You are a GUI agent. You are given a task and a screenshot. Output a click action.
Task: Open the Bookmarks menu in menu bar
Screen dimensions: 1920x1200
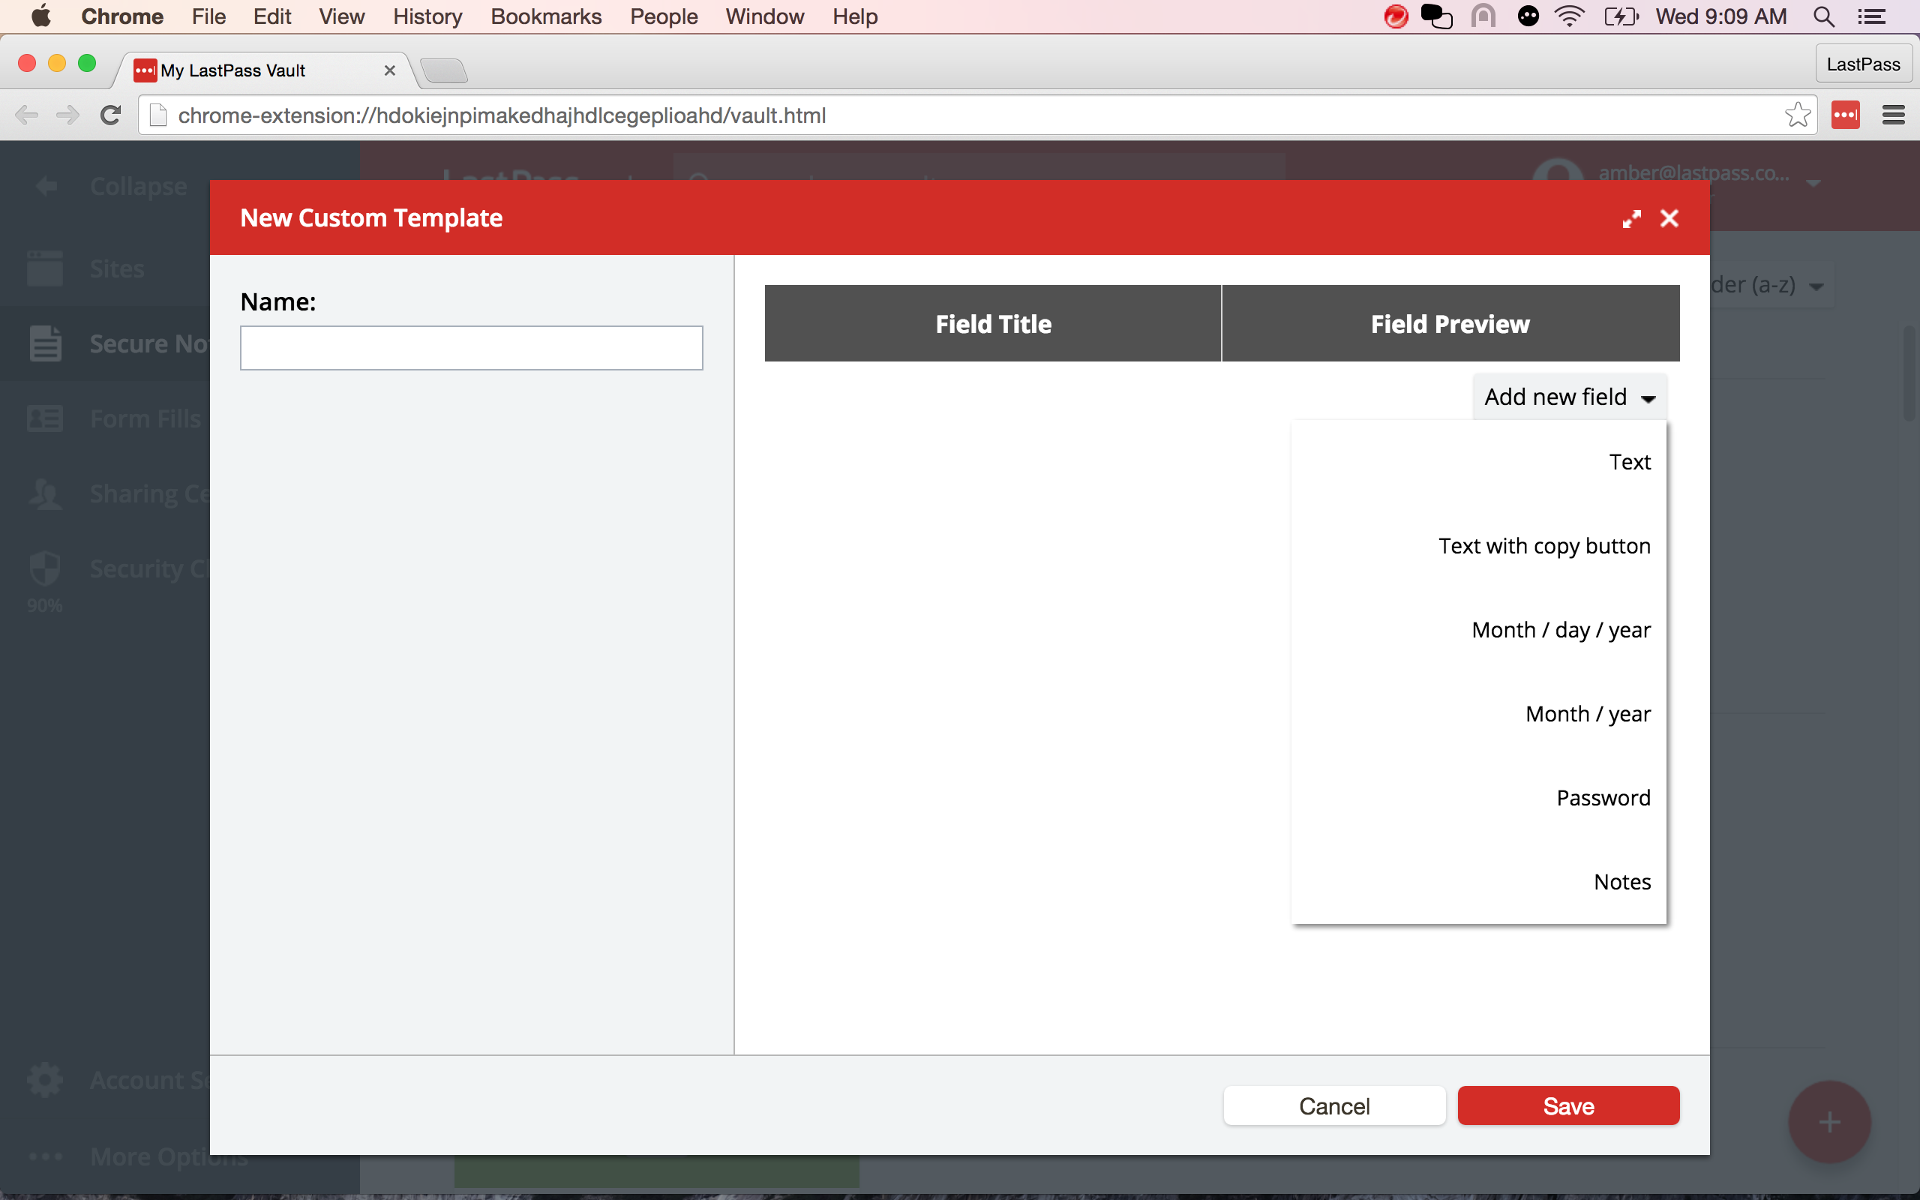pyautogui.click(x=546, y=16)
